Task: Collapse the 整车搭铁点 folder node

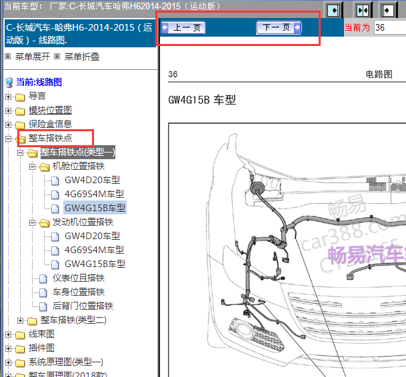Action: 8,139
